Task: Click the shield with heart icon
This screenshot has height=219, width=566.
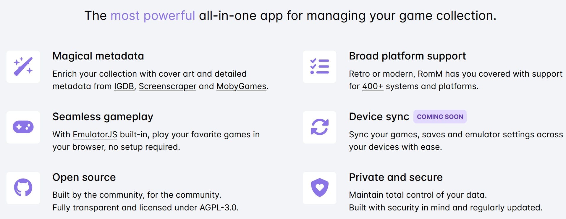Action: (320, 188)
